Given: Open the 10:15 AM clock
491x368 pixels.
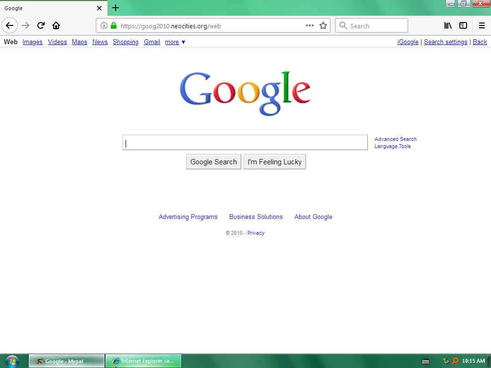Looking at the screenshot, I should (473, 361).
